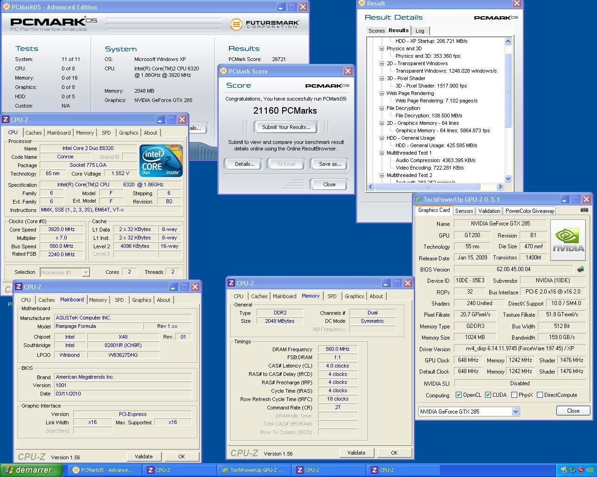
Task: Click Submit Your Results button
Action: (286, 127)
